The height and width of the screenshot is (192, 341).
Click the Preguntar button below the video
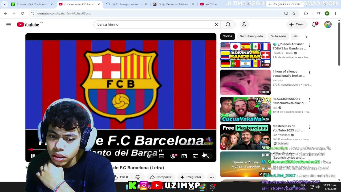click(x=191, y=177)
